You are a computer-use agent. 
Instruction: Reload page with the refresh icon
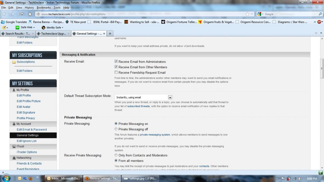21,14
